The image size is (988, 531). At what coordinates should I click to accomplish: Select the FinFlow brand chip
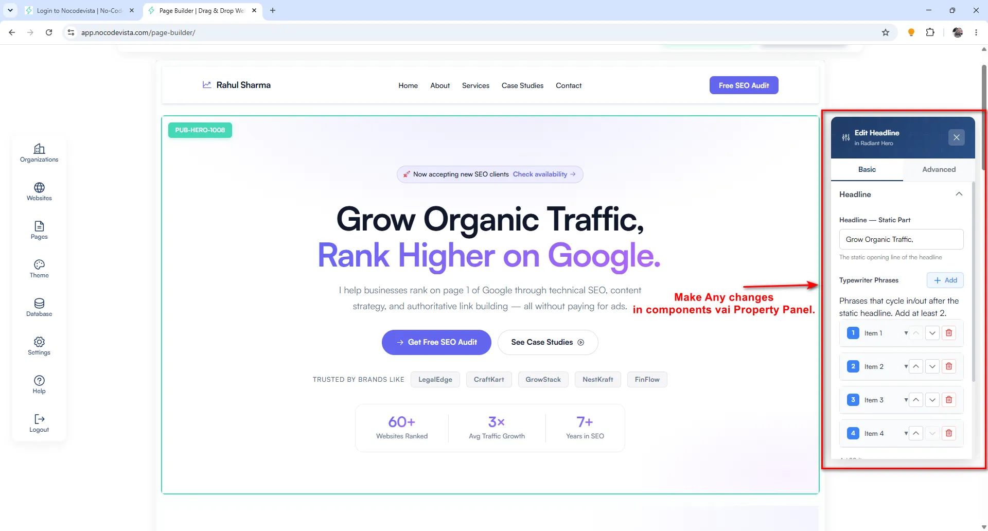pos(647,380)
